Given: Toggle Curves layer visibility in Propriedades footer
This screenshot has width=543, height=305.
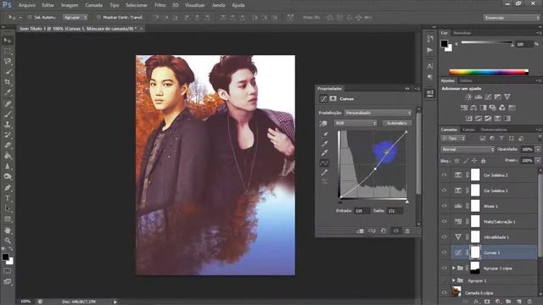Looking at the screenshot, I should pyautogui.click(x=396, y=230).
